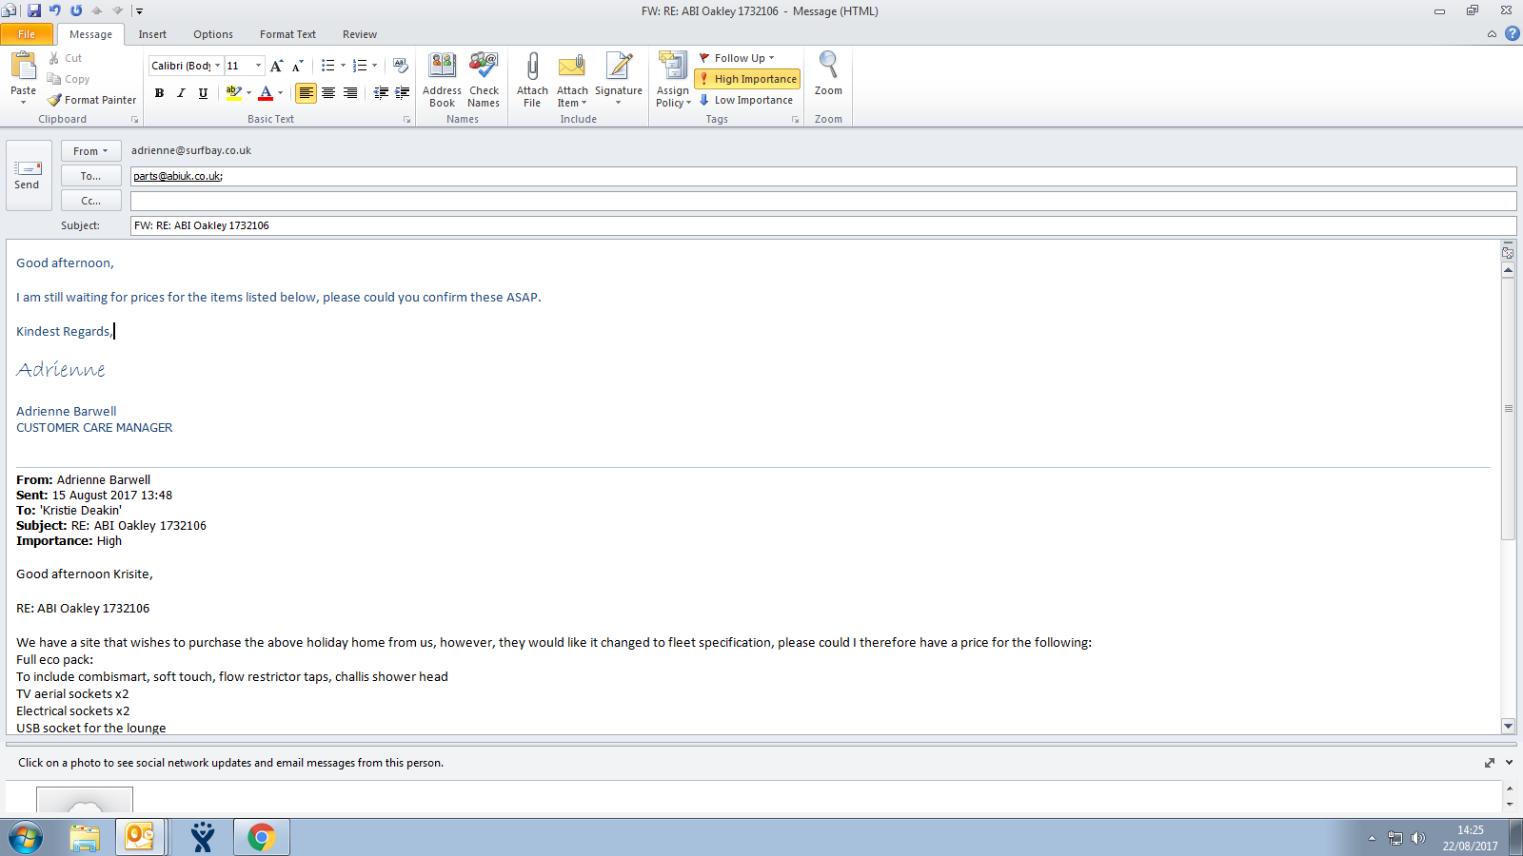Toggle the High Importance tag

(747, 79)
